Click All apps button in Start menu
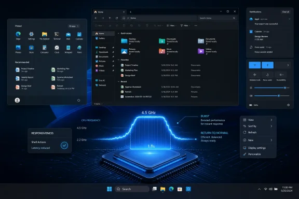Viewport: 299px width, 199px height. (74, 26)
